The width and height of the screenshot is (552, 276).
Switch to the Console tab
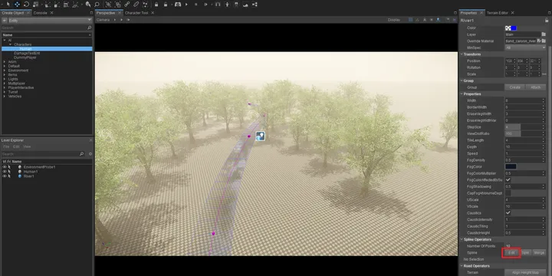coord(40,13)
